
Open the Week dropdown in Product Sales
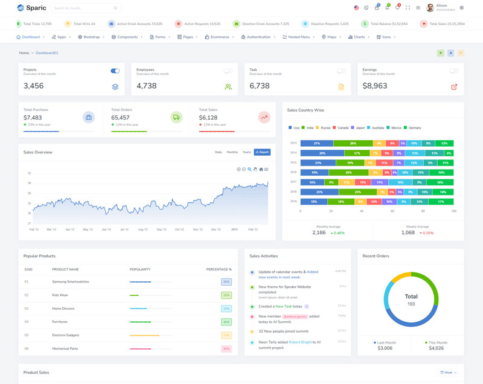(448, 373)
